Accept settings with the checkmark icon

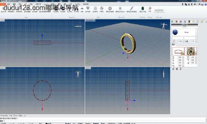173,69
